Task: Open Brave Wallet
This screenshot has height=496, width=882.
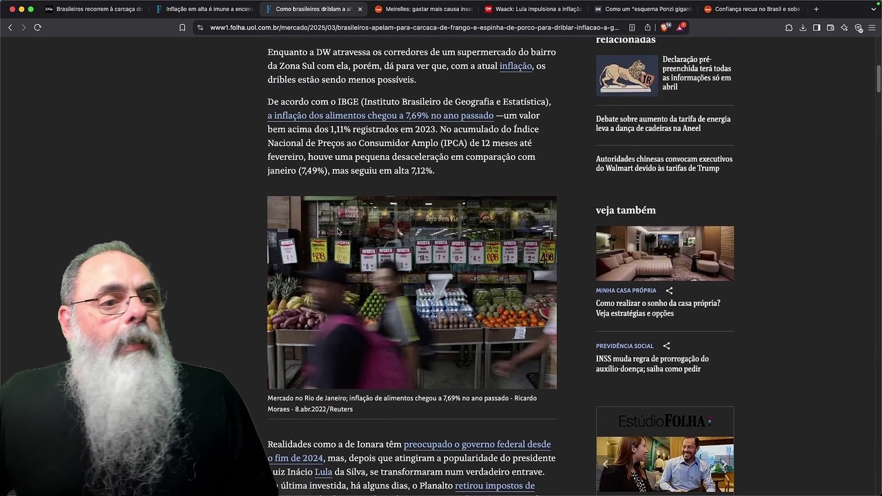Action: [830, 28]
